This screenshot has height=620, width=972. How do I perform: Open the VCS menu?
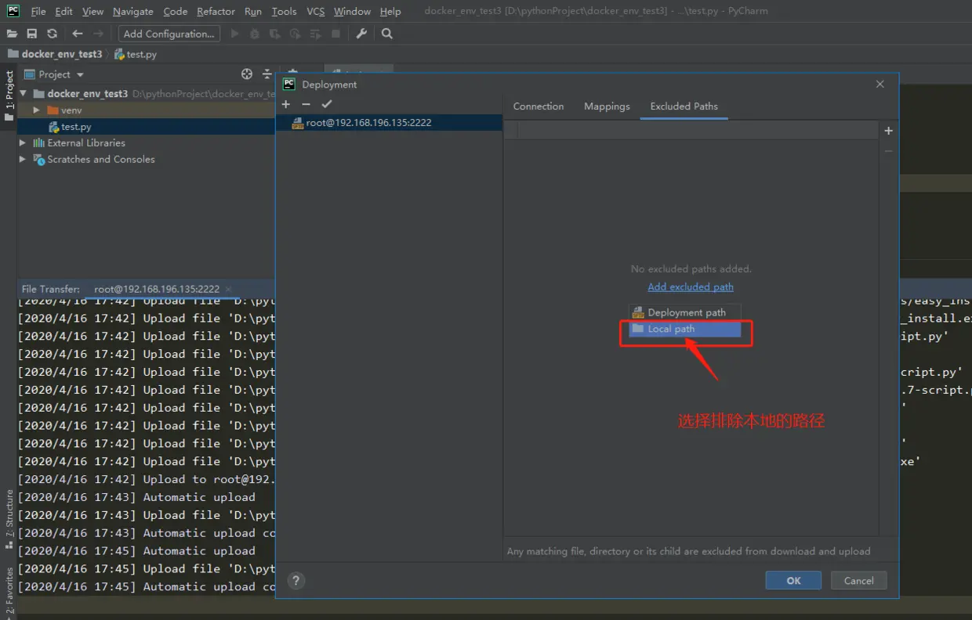[x=316, y=11]
